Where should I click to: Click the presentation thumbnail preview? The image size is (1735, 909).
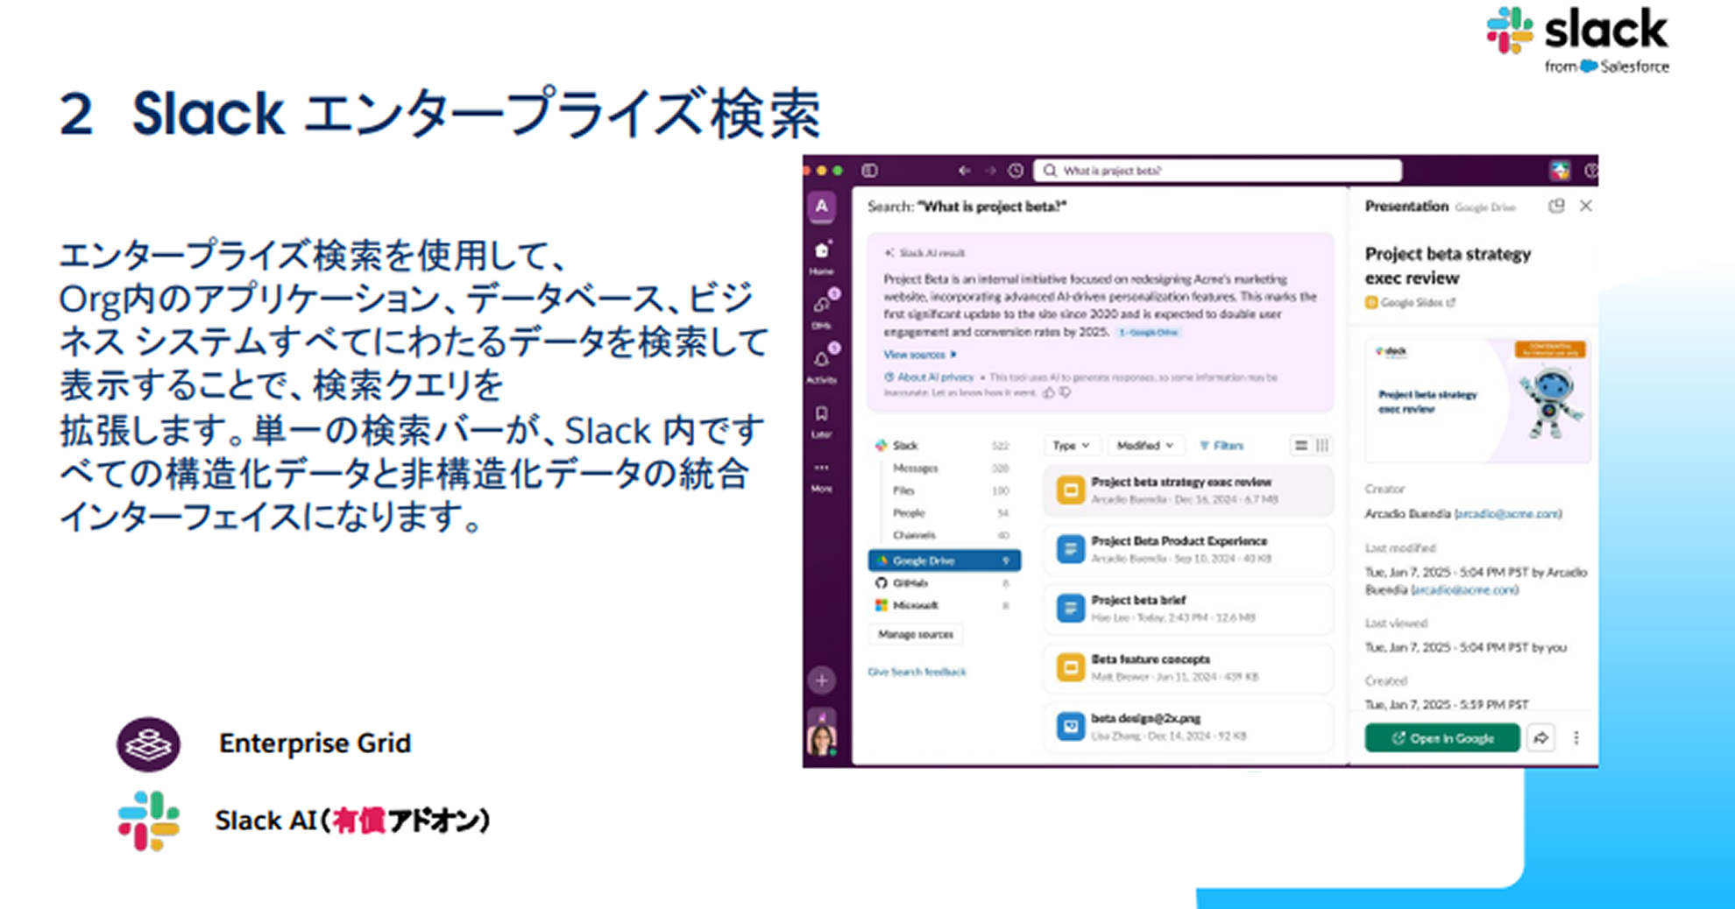(x=1477, y=400)
